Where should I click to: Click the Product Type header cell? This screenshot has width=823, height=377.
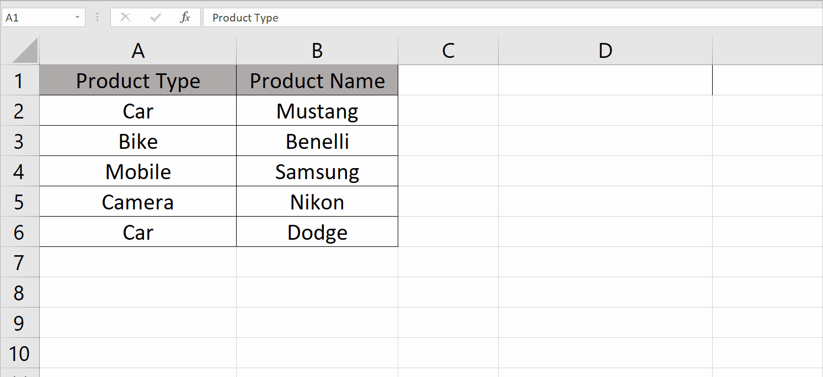point(137,80)
